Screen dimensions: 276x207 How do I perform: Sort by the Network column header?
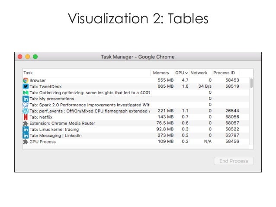point(199,73)
